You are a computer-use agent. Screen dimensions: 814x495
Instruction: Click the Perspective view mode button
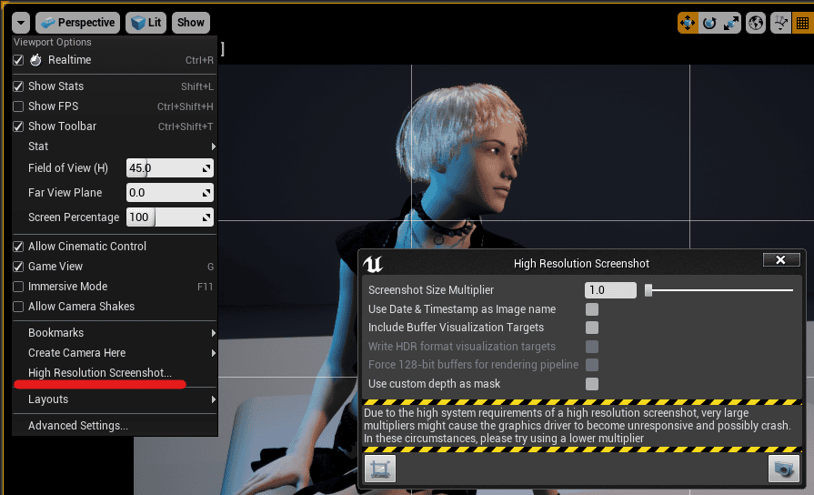78,23
